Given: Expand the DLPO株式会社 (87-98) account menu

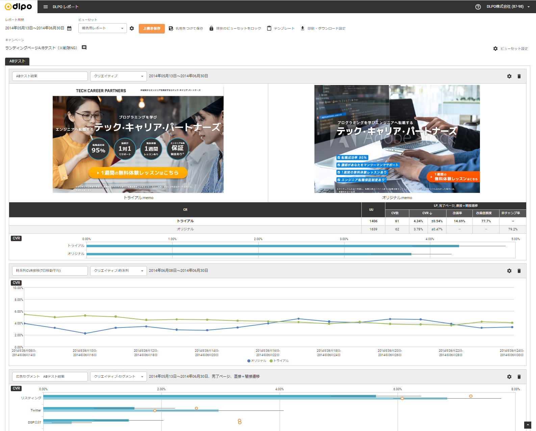Looking at the screenshot, I should 508,7.
